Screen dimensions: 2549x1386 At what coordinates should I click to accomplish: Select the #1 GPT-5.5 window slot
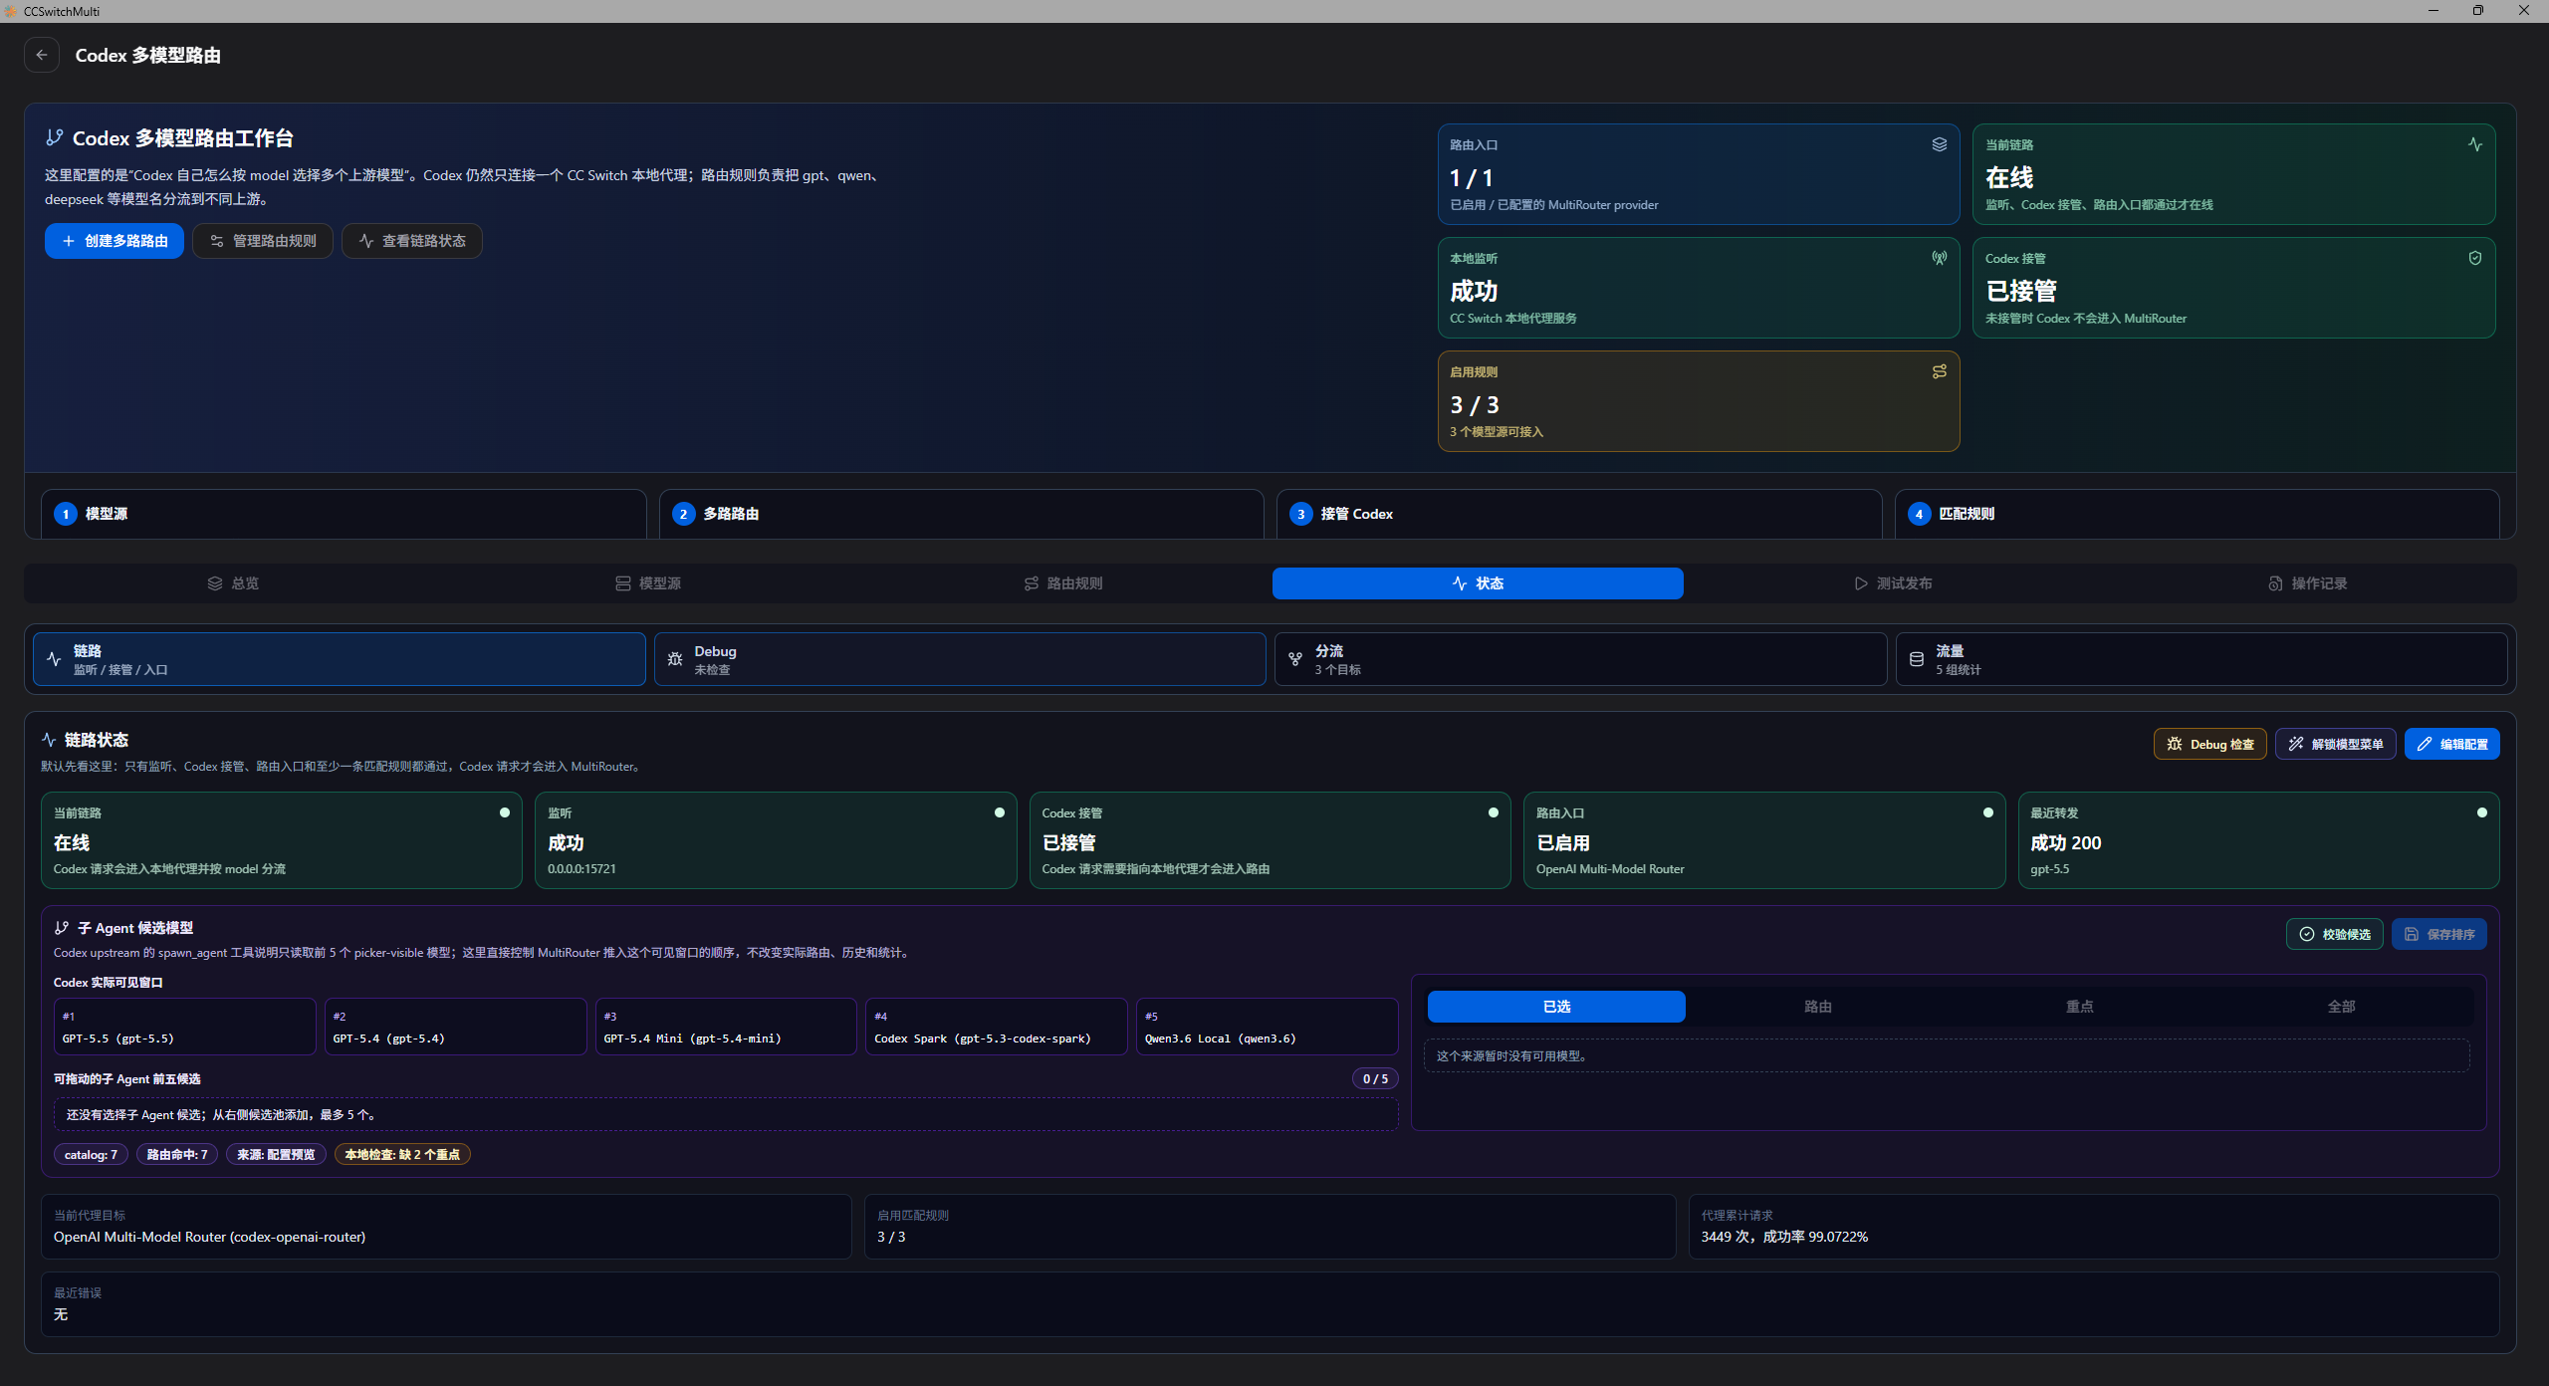click(x=185, y=1027)
